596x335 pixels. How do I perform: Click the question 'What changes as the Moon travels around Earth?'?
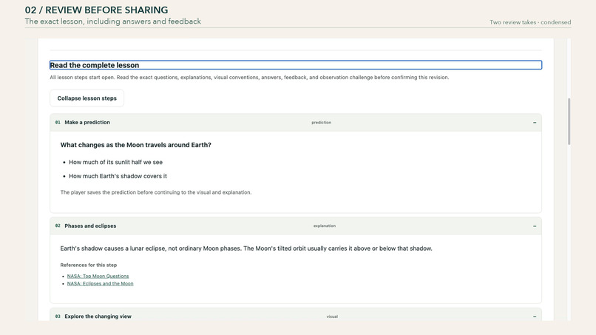pos(136,145)
